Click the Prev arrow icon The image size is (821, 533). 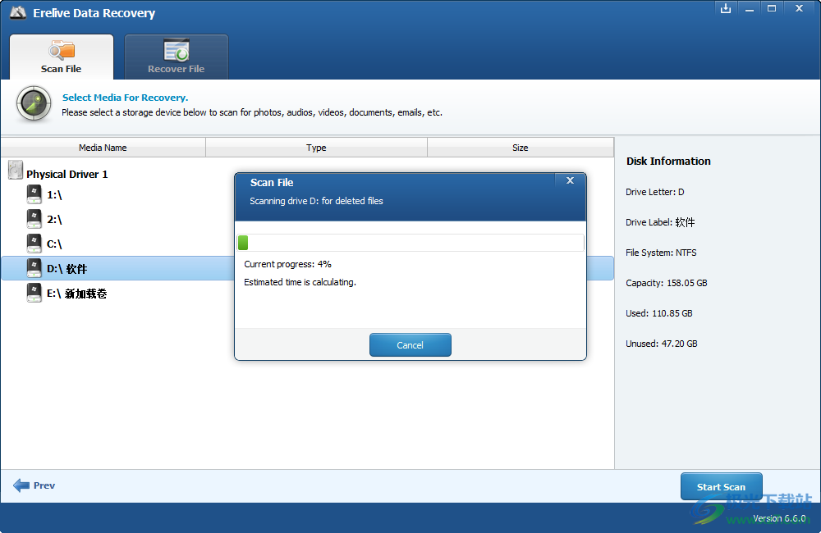coord(21,485)
